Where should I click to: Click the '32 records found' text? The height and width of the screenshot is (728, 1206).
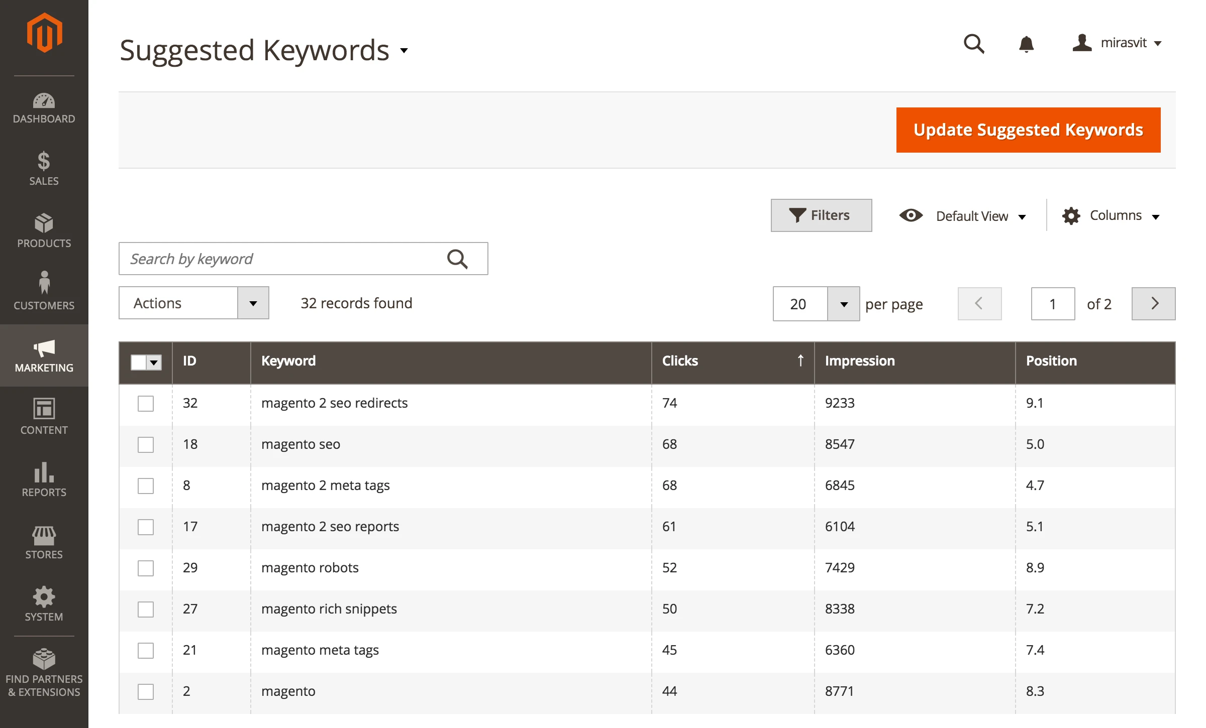pyautogui.click(x=356, y=303)
